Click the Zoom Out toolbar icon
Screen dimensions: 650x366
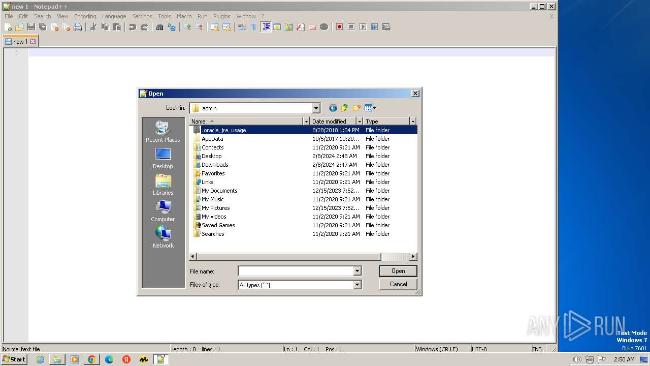coord(199,27)
